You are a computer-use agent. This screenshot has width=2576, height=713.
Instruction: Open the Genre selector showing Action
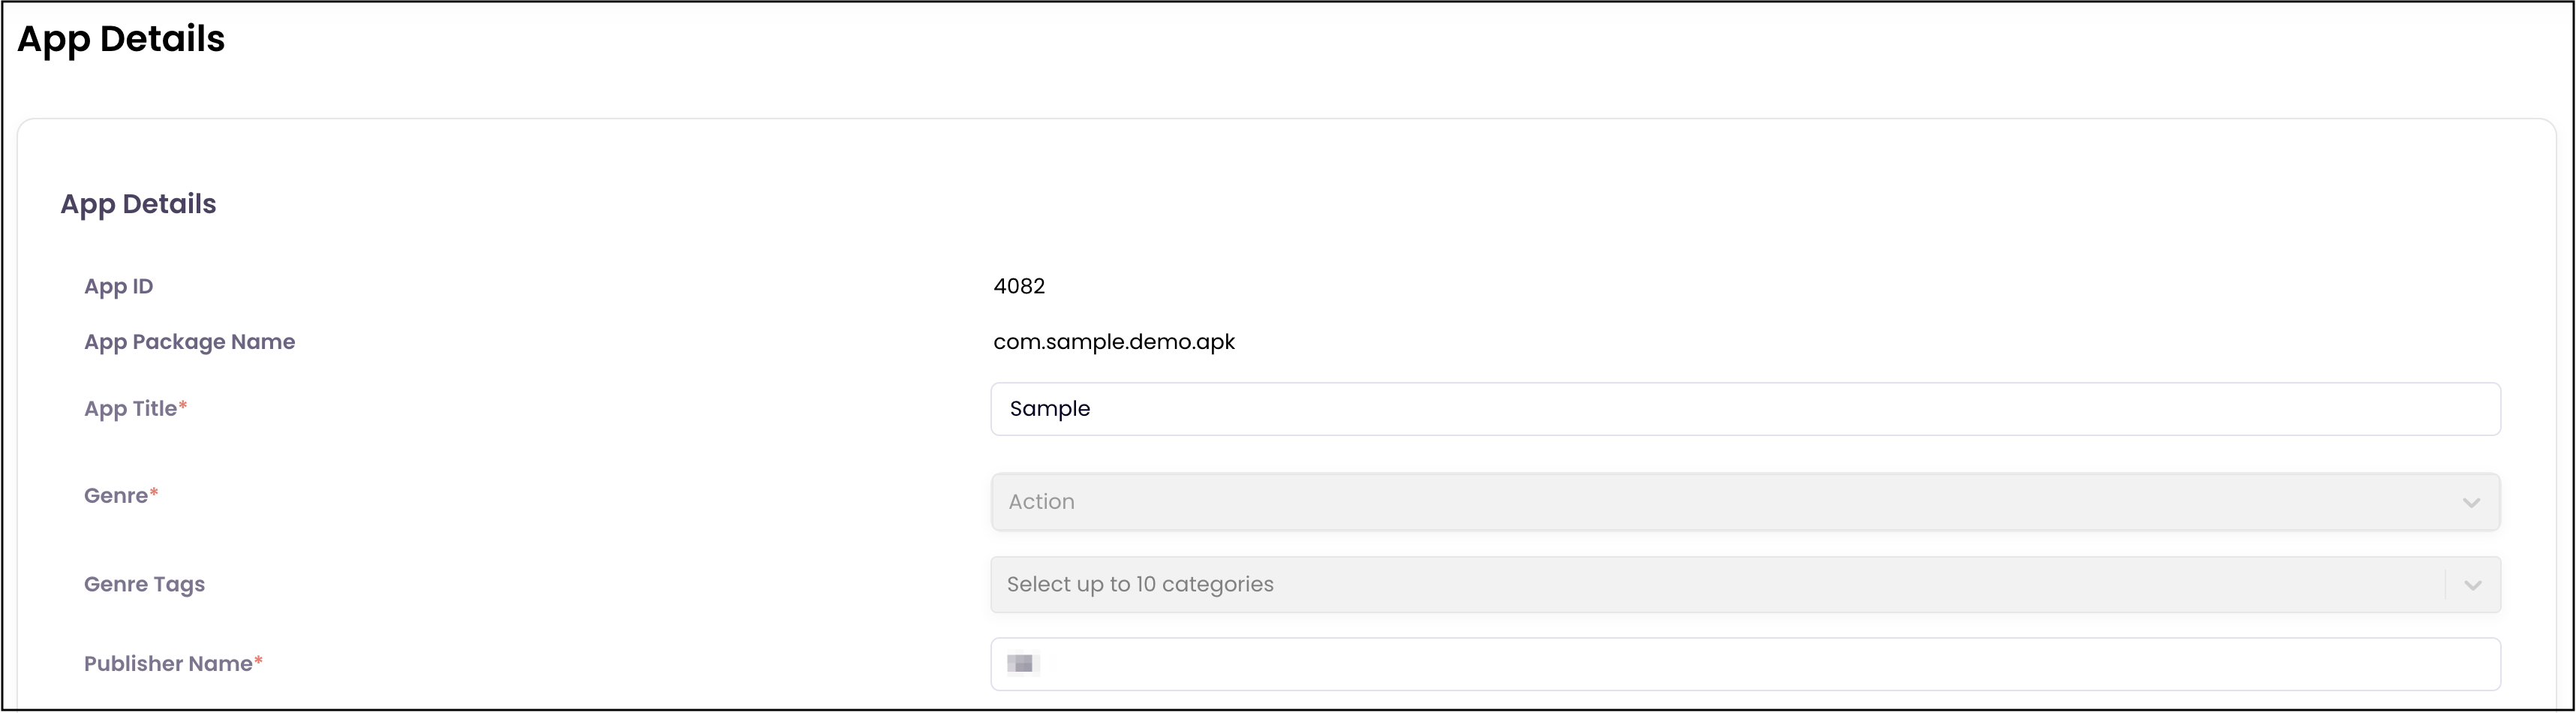[x=1700, y=501]
